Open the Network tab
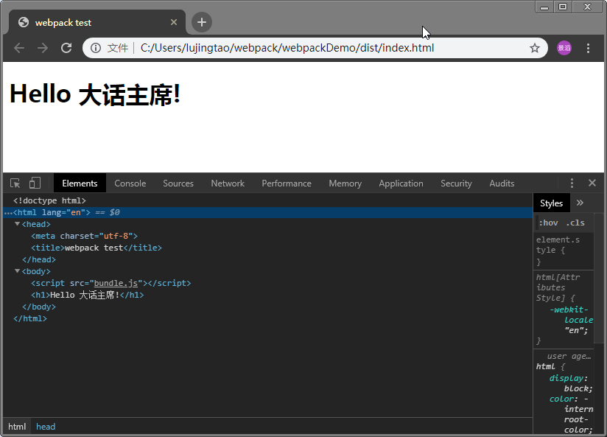Image resolution: width=607 pixels, height=437 pixels. pos(228,183)
